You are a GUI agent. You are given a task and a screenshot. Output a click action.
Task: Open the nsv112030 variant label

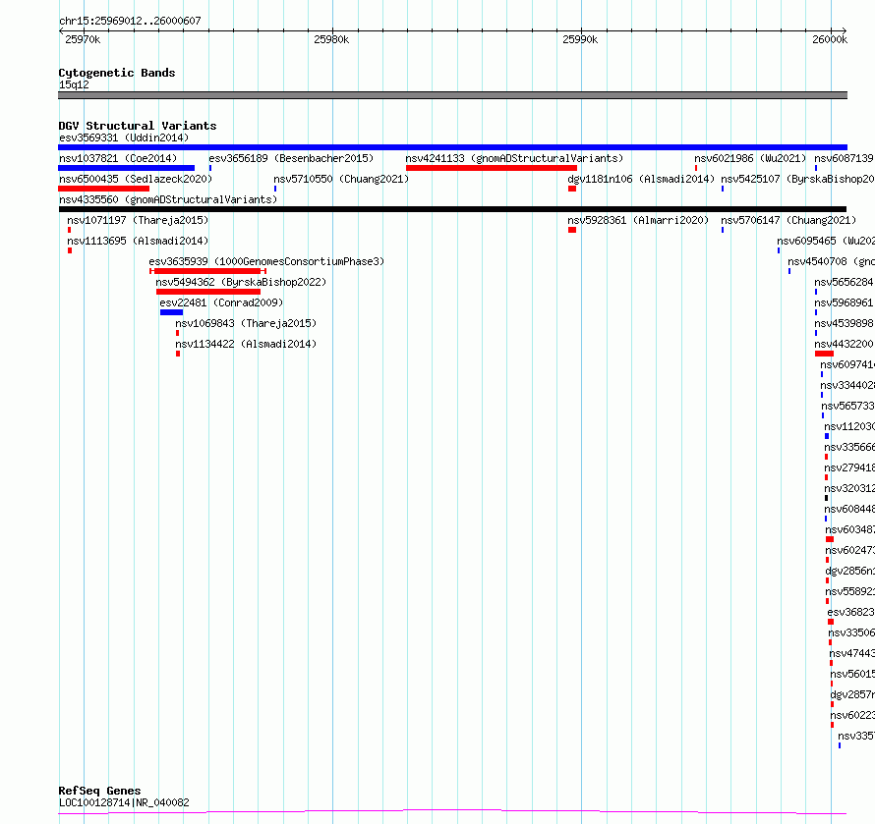(x=849, y=426)
